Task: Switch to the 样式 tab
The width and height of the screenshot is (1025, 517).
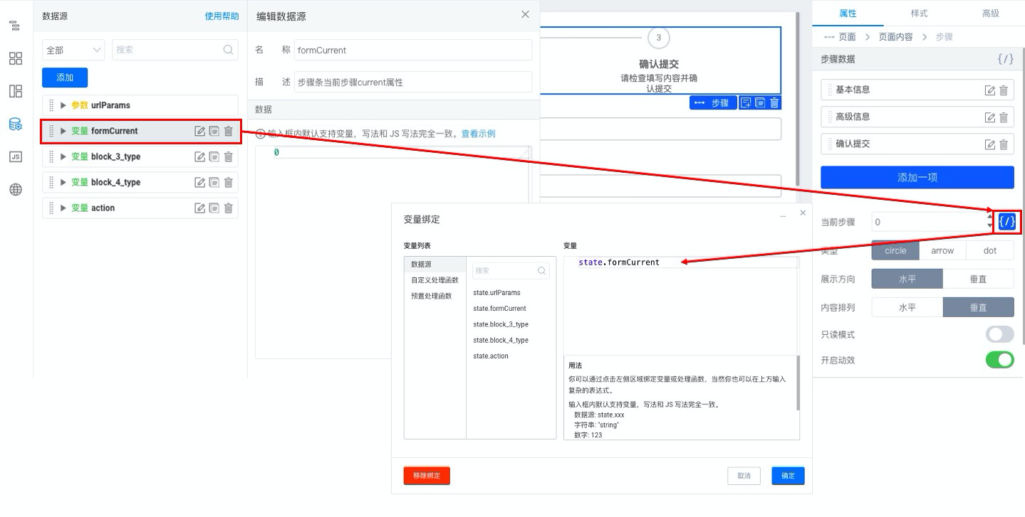Action: [919, 14]
